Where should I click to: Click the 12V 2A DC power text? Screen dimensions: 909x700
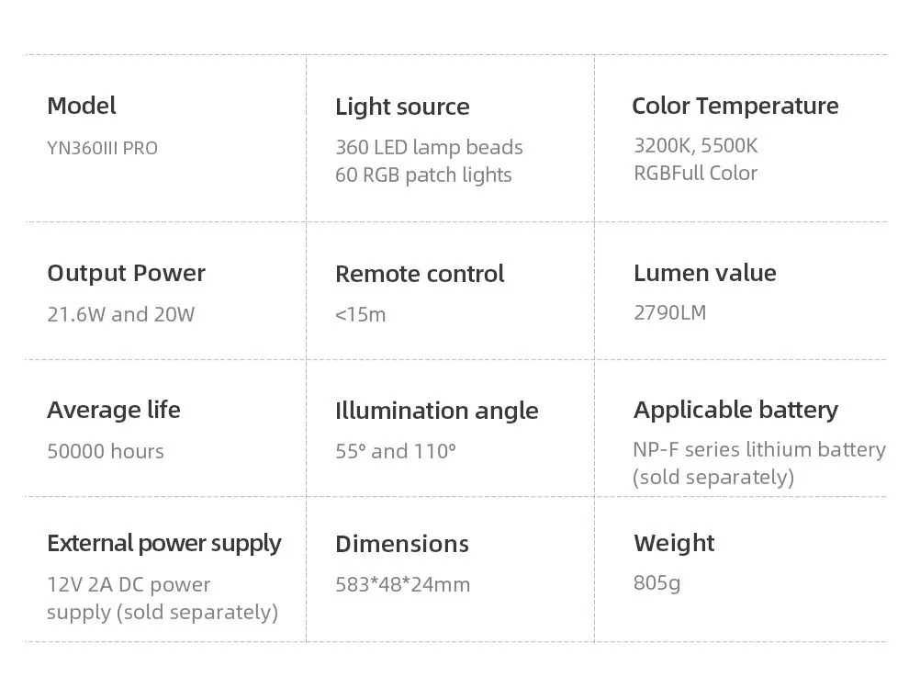[129, 584]
